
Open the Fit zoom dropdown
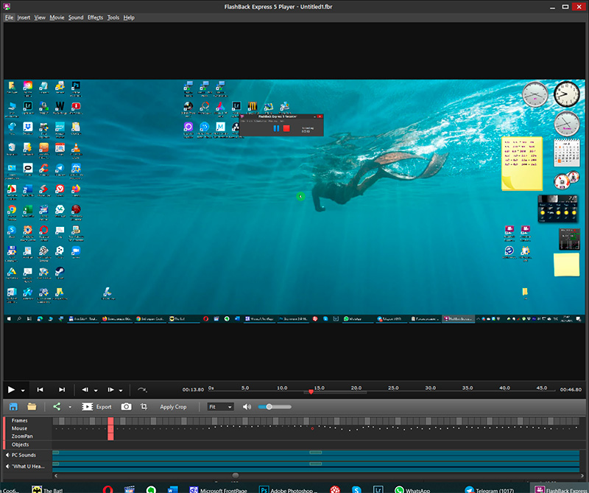tap(220, 407)
